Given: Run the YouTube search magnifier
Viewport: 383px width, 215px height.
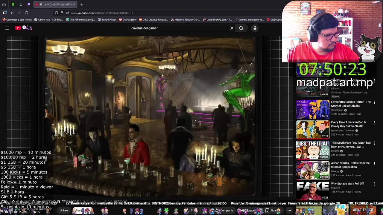Looking at the screenshot, I should point(241,28).
